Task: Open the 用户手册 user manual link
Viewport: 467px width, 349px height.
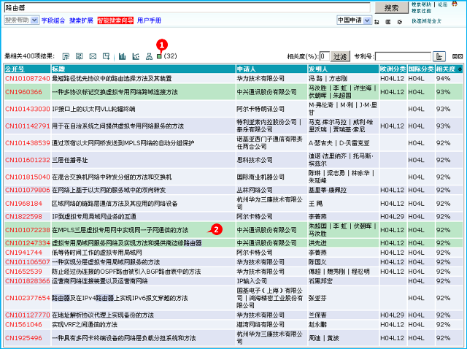Action: (x=149, y=20)
